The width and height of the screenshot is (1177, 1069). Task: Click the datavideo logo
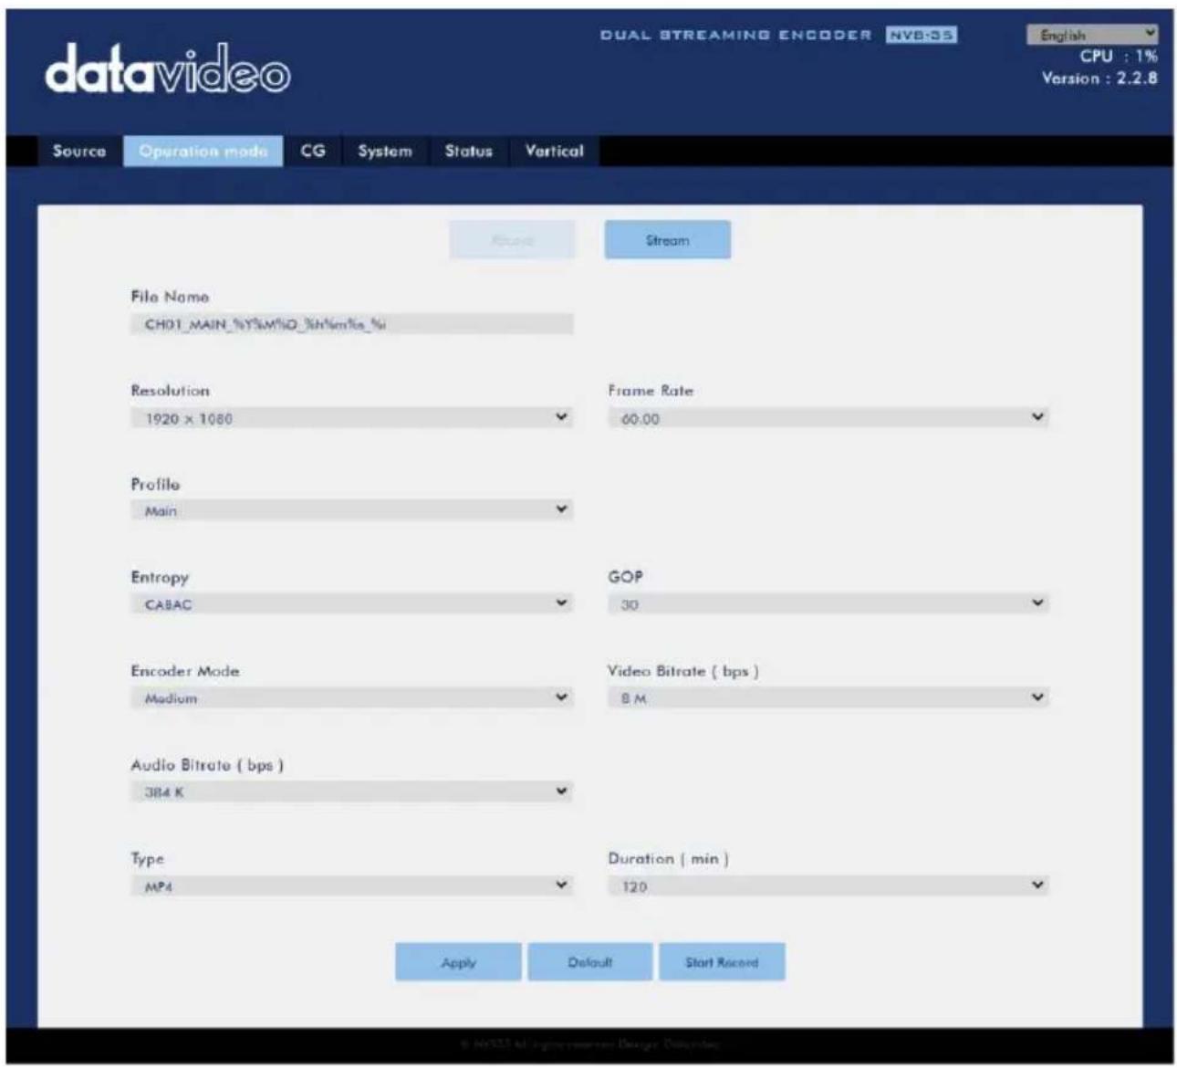coord(168,70)
